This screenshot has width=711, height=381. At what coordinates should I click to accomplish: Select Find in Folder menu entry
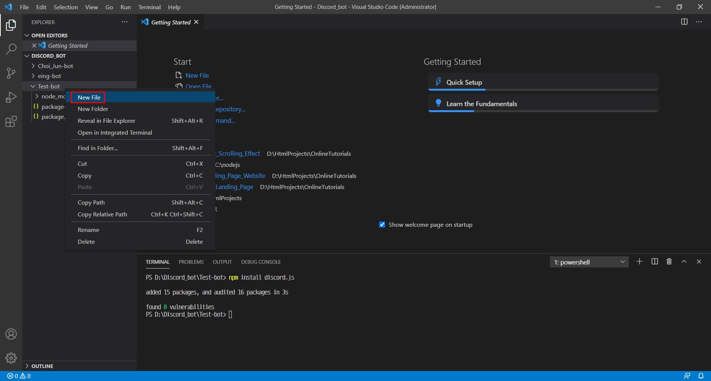coord(140,148)
